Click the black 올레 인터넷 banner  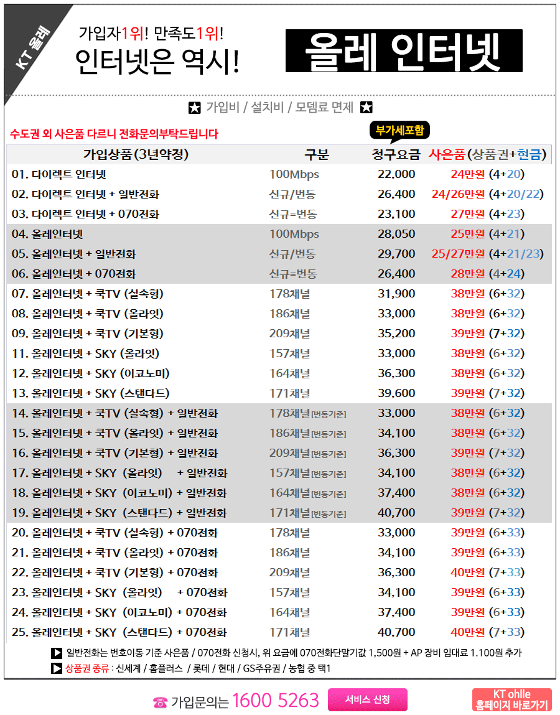(404, 51)
